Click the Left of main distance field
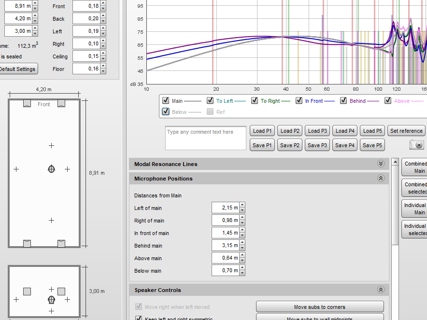The height and width of the screenshot is (320, 427). coord(226,208)
